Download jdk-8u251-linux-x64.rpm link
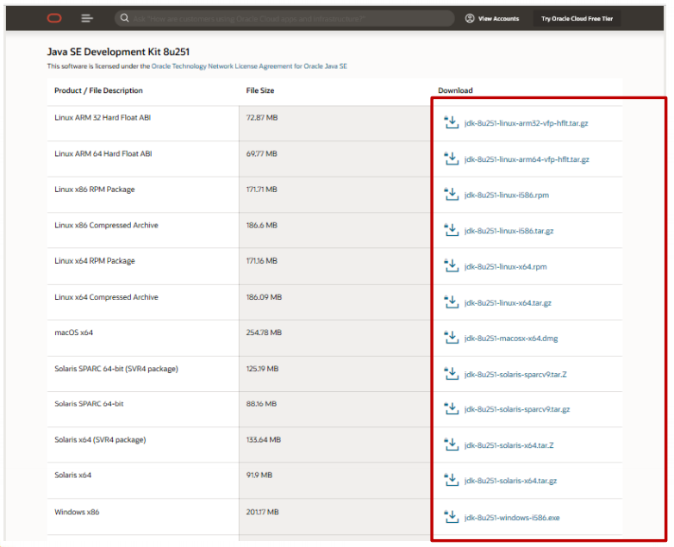The height and width of the screenshot is (547, 674). coord(505,267)
